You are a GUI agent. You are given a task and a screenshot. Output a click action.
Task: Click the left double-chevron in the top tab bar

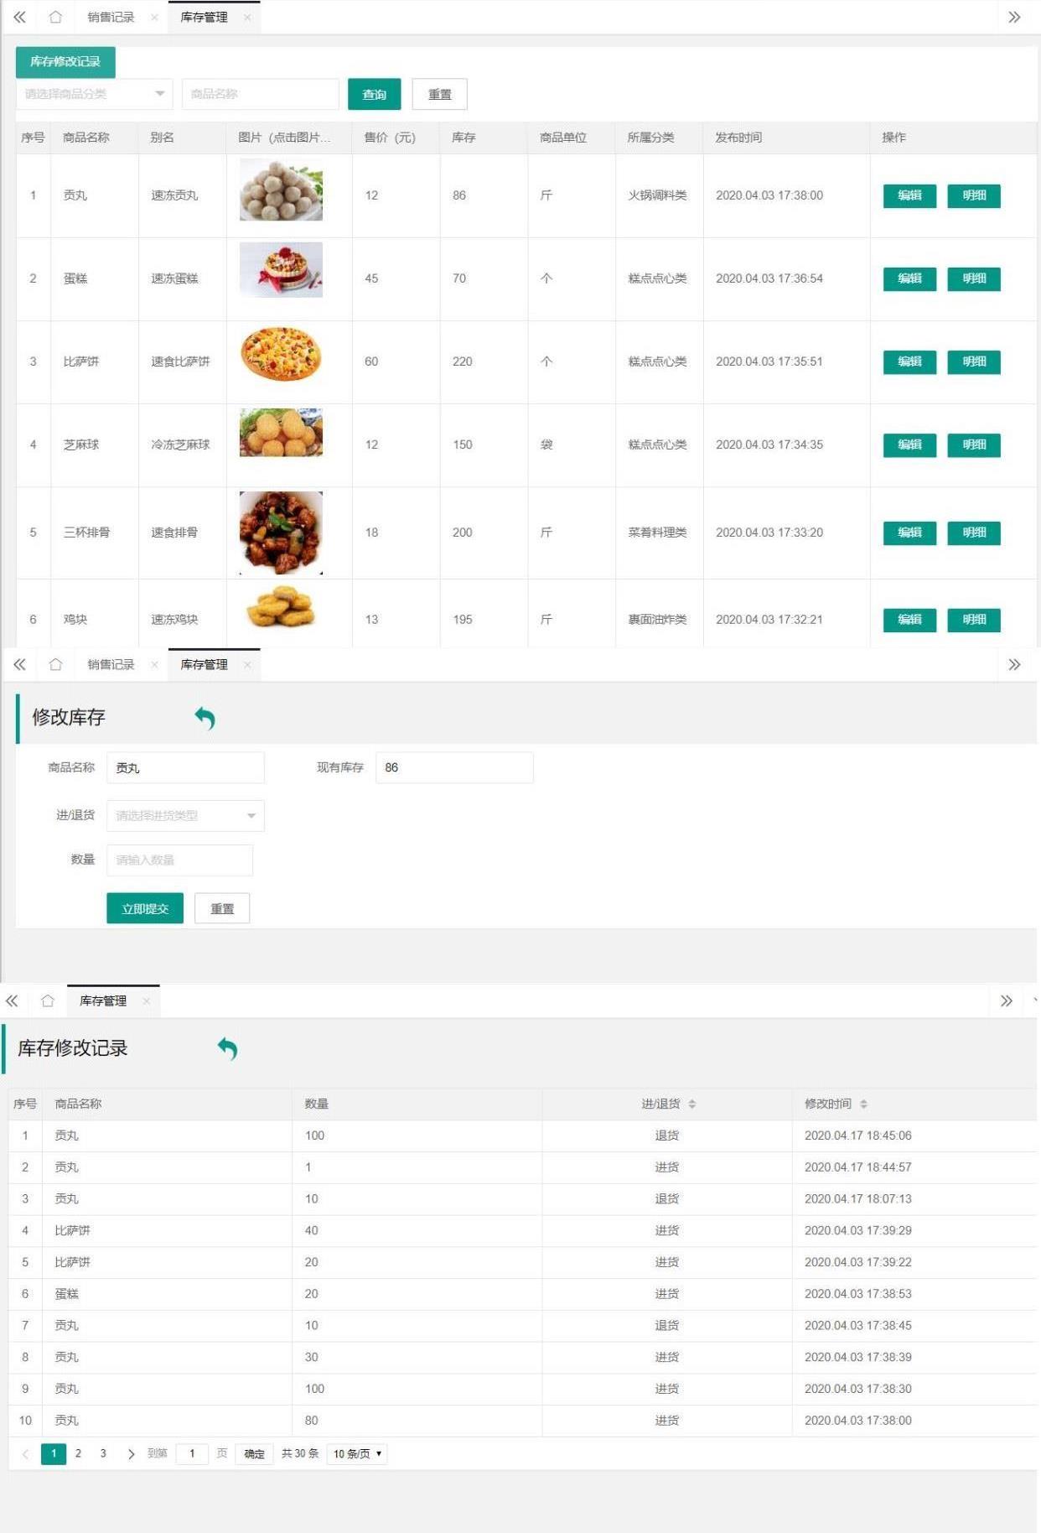point(19,17)
